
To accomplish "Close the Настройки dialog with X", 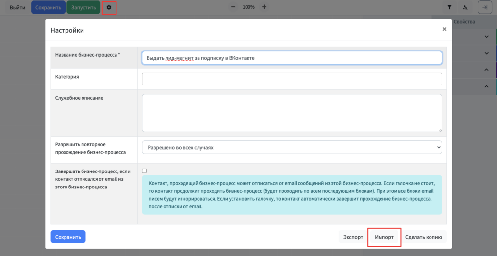I will click(x=444, y=29).
